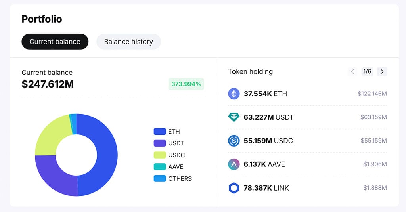Click the $247.612M balance value

(x=48, y=84)
